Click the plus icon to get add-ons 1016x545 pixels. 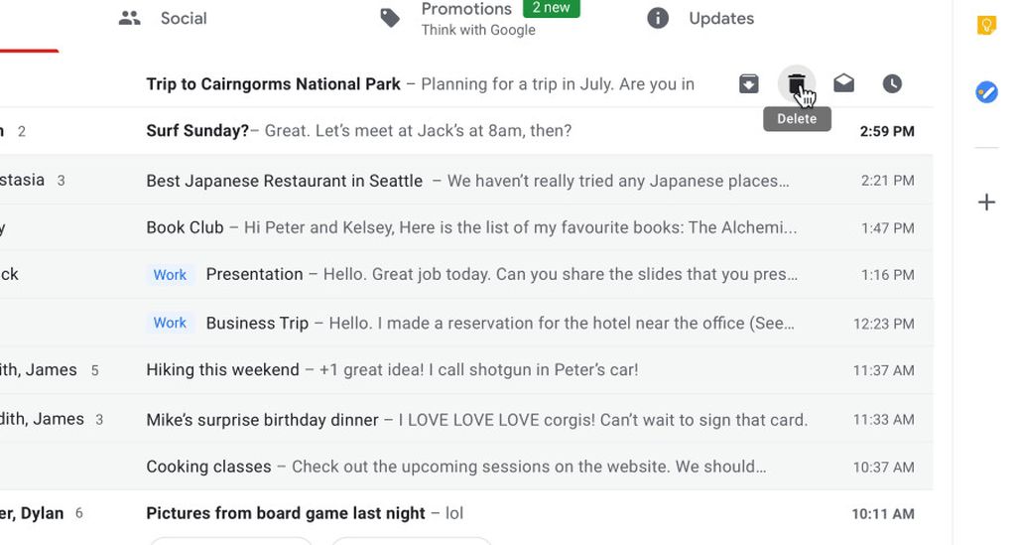[x=986, y=203]
